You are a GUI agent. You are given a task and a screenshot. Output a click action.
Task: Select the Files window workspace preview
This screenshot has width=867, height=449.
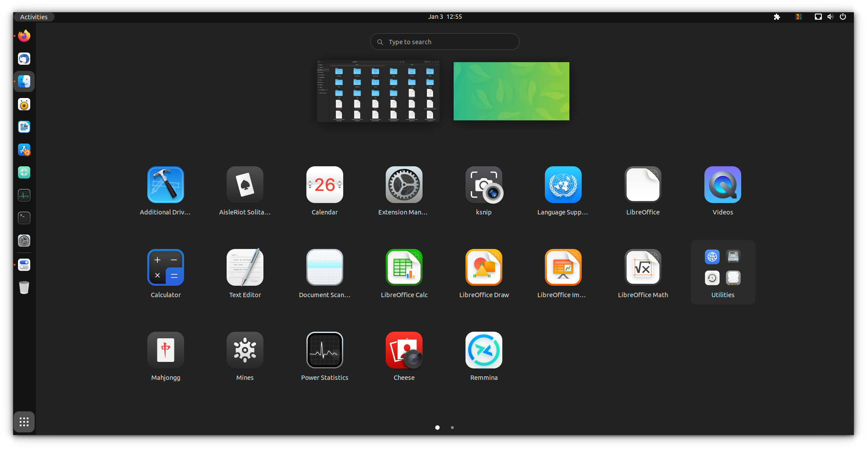tap(377, 91)
